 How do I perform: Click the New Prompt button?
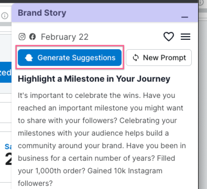[159, 58]
